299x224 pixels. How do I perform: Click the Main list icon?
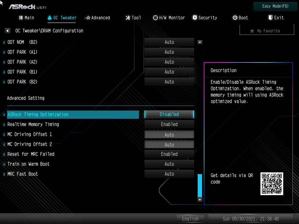(x=21, y=18)
